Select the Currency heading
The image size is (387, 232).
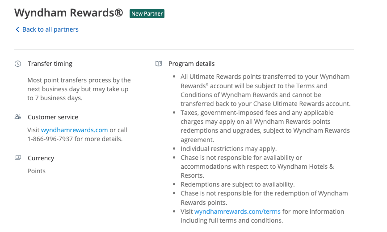click(x=41, y=158)
